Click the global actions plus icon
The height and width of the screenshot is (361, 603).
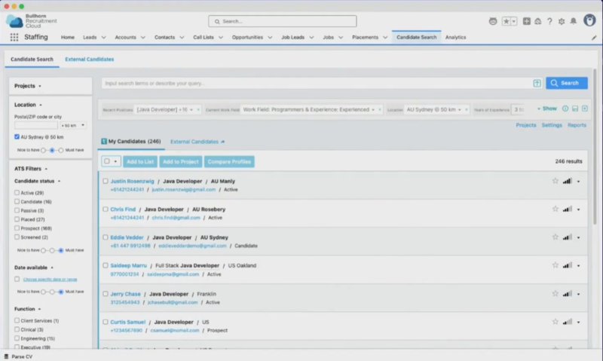(x=526, y=21)
